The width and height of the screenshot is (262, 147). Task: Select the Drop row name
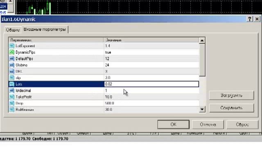(x=19, y=103)
